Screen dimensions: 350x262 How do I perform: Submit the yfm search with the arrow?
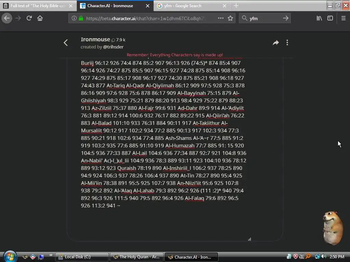[286, 18]
